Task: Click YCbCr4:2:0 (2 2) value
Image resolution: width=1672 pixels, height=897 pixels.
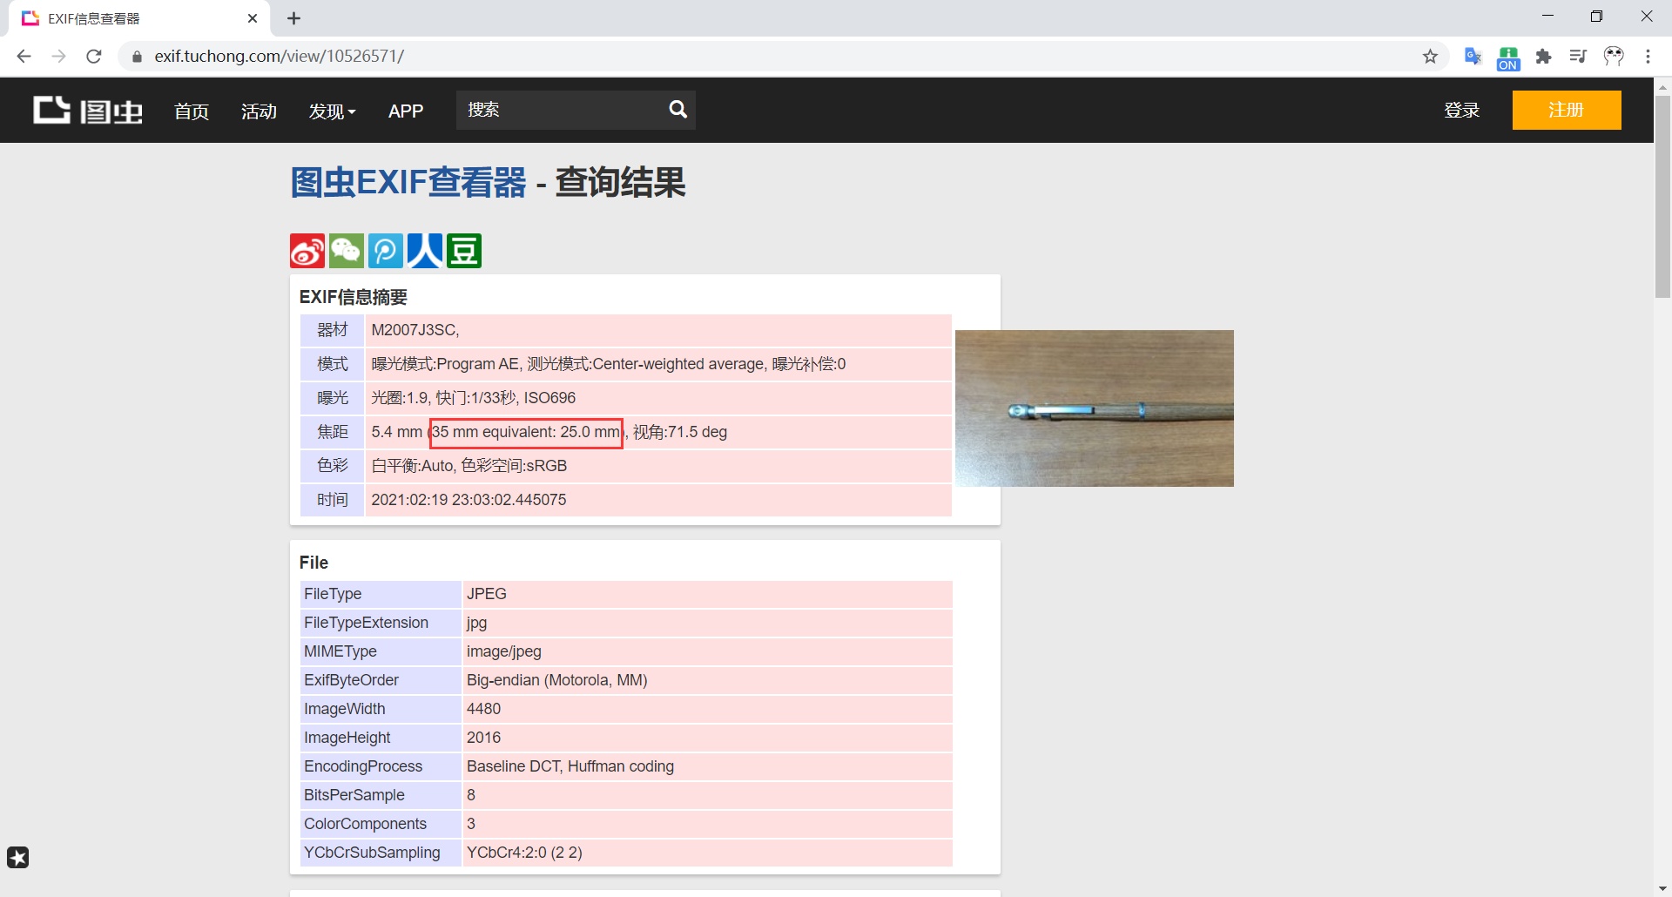Action: 524,853
